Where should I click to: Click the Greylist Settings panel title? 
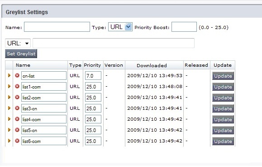click(x=27, y=12)
